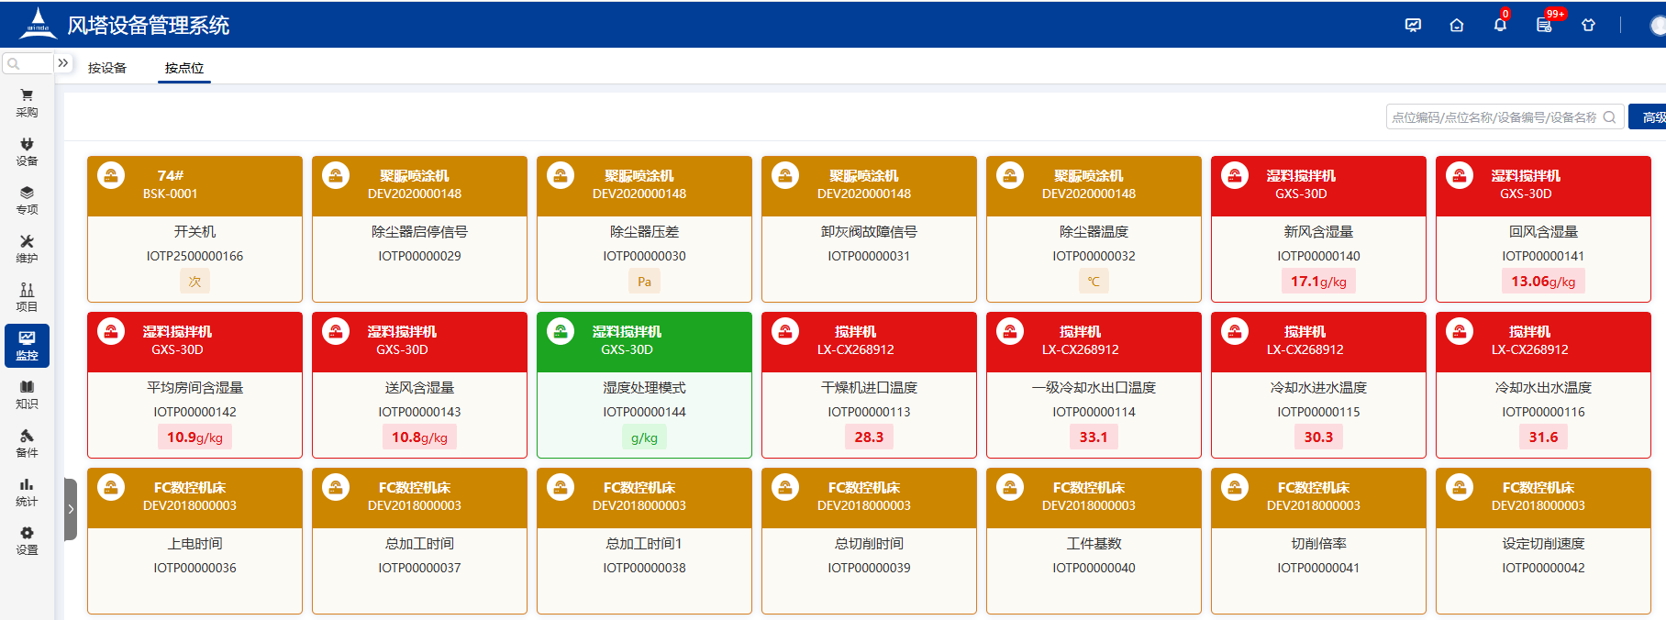Click the device icon on card IOTP00000113

pyautogui.click(x=785, y=331)
